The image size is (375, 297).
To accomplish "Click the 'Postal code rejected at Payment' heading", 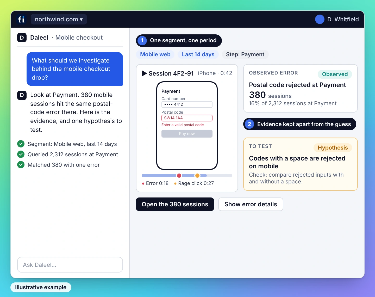I will 297,85.
